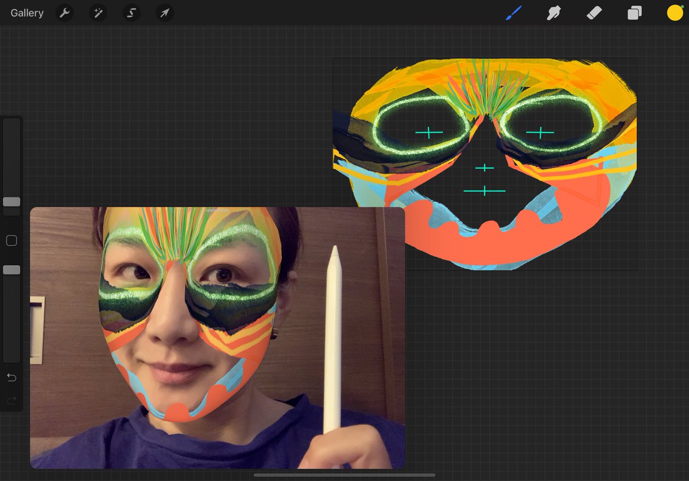Click the brush opacity slider handle
Image resolution: width=689 pixels, height=481 pixels.
pyautogui.click(x=11, y=270)
